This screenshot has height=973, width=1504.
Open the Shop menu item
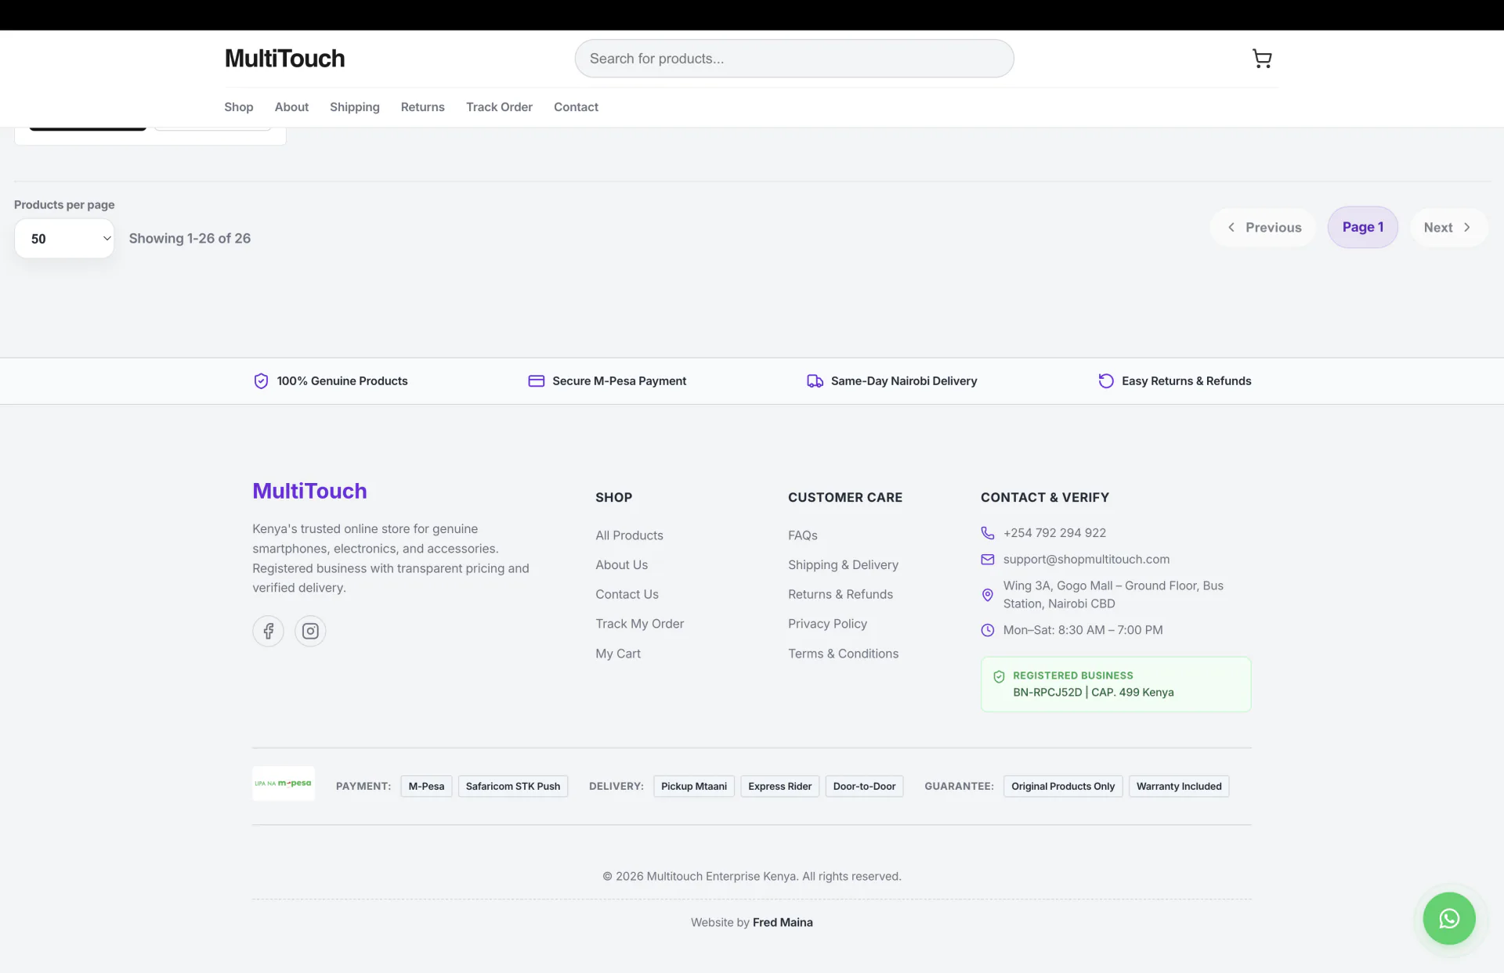238,107
